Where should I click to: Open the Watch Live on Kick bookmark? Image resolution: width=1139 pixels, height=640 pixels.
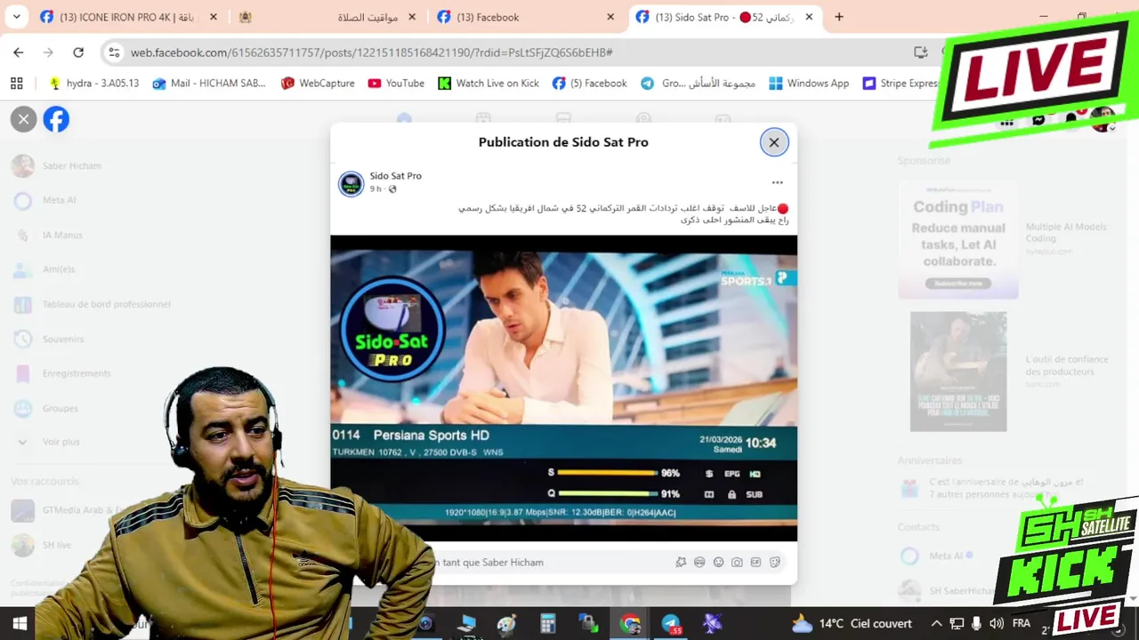[x=489, y=83]
